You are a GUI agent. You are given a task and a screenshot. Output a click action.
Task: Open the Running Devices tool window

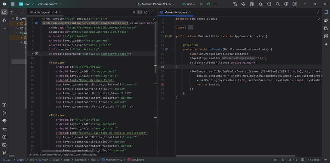click(326, 36)
